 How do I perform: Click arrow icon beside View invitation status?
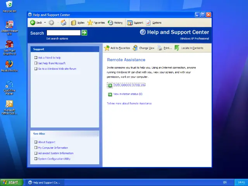(x=110, y=95)
